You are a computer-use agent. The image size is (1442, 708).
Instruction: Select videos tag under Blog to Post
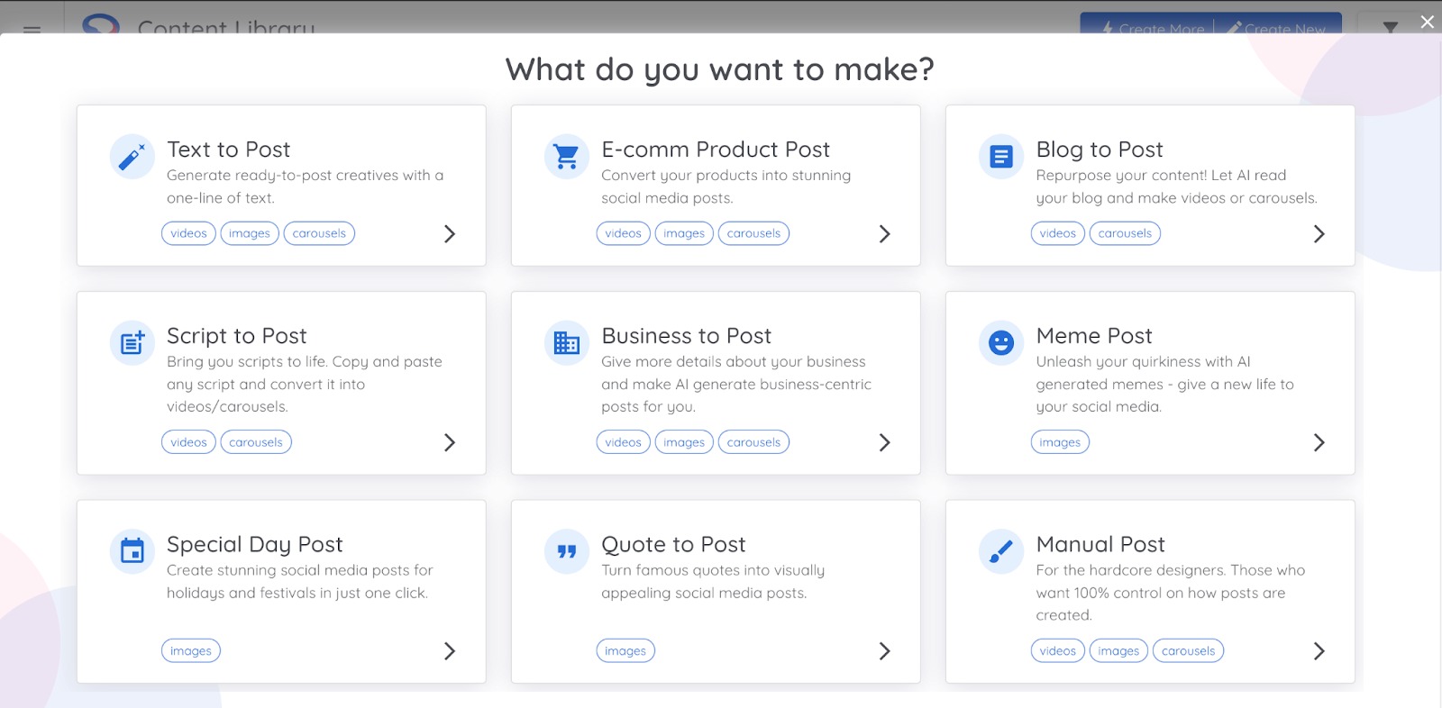(1057, 233)
